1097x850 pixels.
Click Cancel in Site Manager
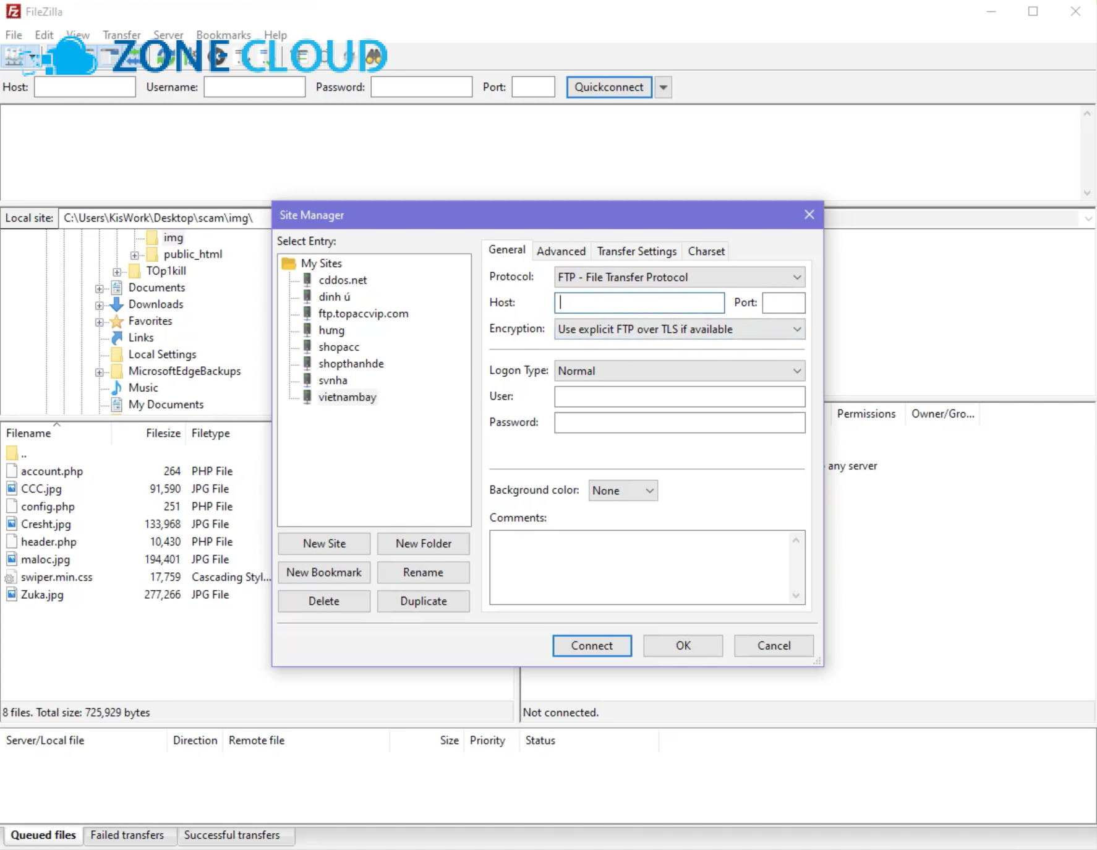pyautogui.click(x=774, y=645)
